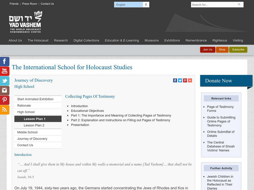The height and width of the screenshot is (190, 254).
Task: Open the Digital Collections menu
Action: 86,41
